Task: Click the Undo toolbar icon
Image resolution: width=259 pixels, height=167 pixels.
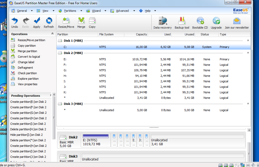Action: coord(15,23)
